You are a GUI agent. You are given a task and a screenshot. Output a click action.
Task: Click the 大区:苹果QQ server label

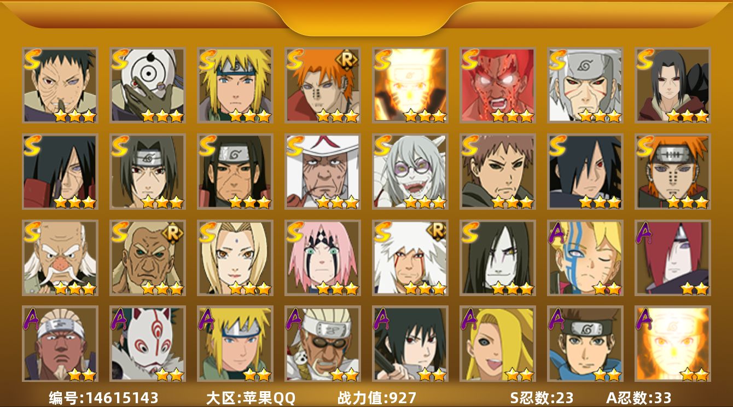[x=251, y=398]
